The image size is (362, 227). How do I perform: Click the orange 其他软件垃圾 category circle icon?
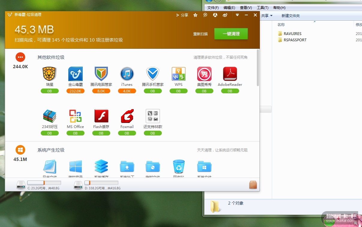click(x=20, y=57)
